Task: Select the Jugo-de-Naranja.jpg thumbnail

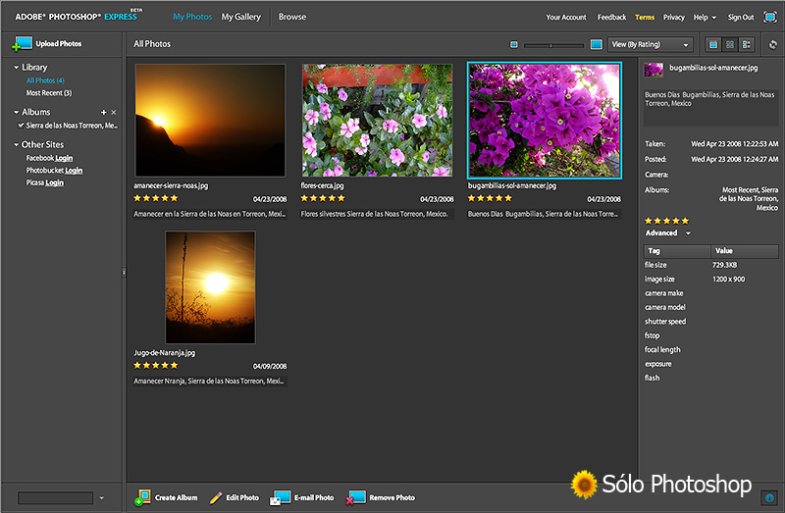Action: (210, 287)
